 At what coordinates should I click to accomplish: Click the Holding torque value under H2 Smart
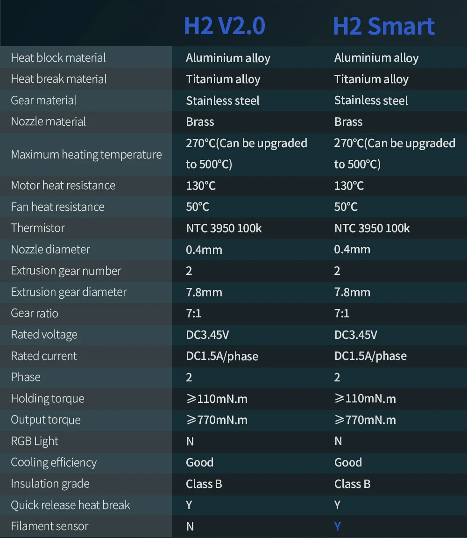[x=365, y=398]
